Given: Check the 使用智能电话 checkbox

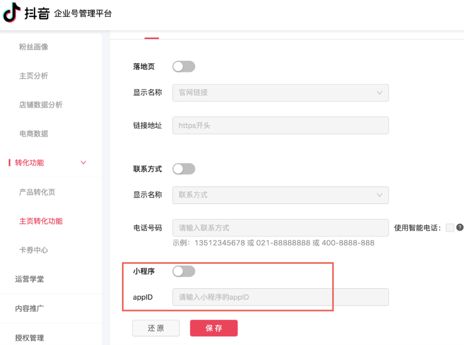Looking at the screenshot, I should coord(450,228).
